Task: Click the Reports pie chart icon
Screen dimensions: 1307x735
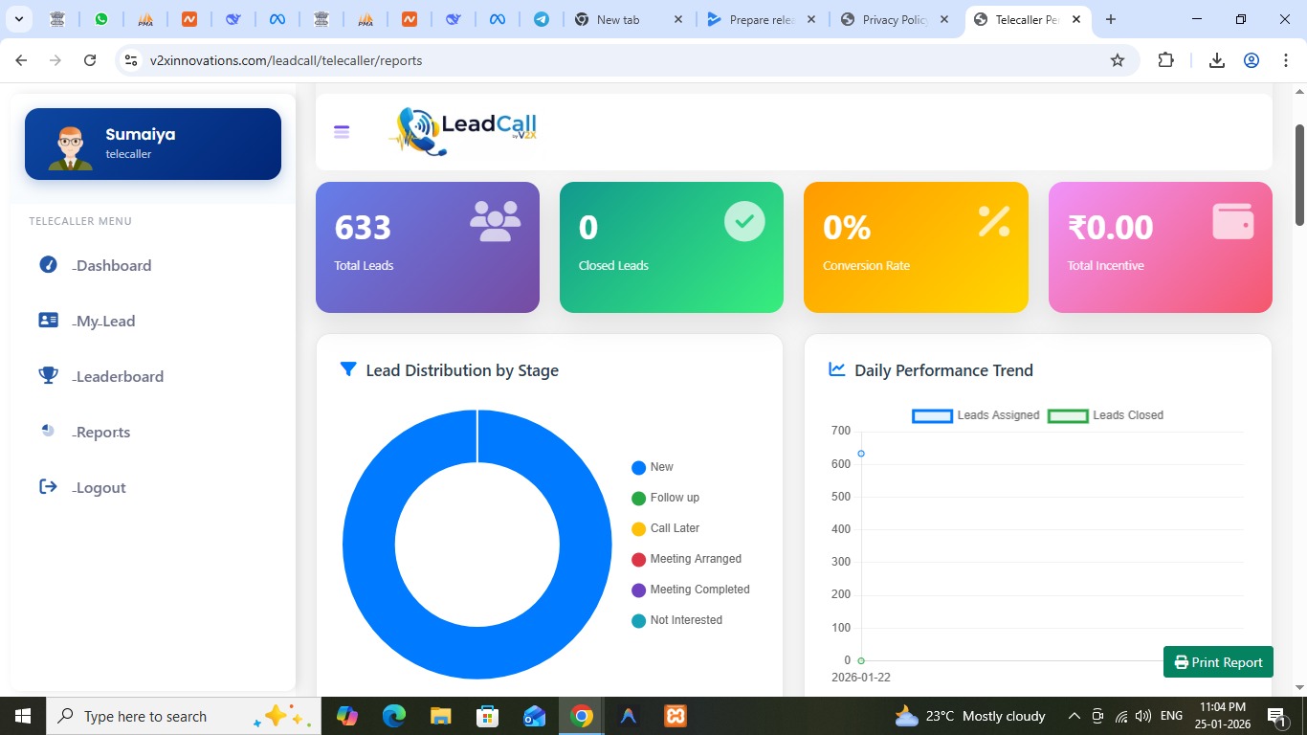Action: point(48,431)
